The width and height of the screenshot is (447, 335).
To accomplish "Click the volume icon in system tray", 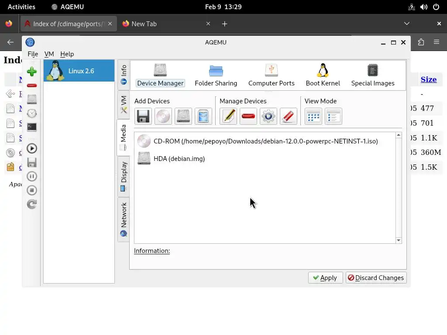I will [423, 7].
